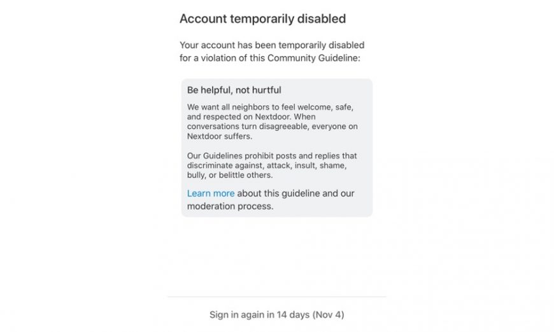This screenshot has width=554, height=332.
Task: Open the Learn more link
Action: (211, 193)
